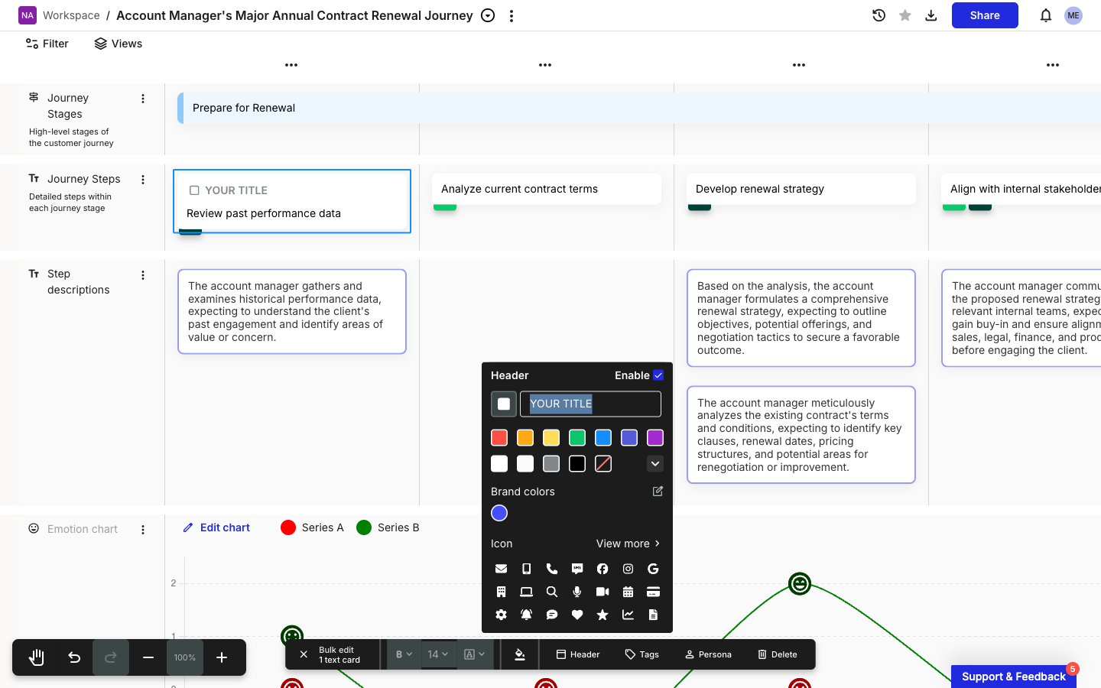Viewport: 1101px width, 688px height.
Task: Choose the purple header color swatch
Action: click(655, 437)
